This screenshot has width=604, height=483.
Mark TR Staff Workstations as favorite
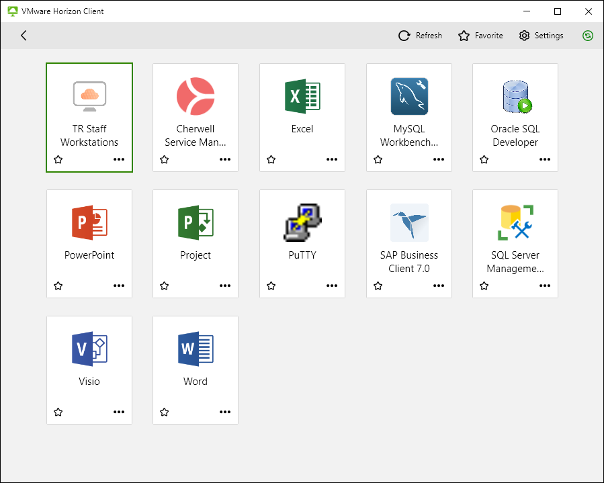58,159
